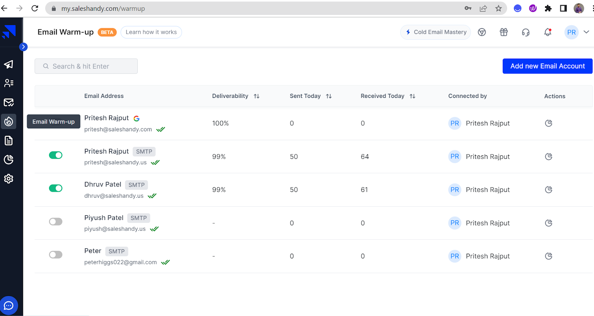Open the saved passwords key icon
594x316 pixels.
(468, 8)
